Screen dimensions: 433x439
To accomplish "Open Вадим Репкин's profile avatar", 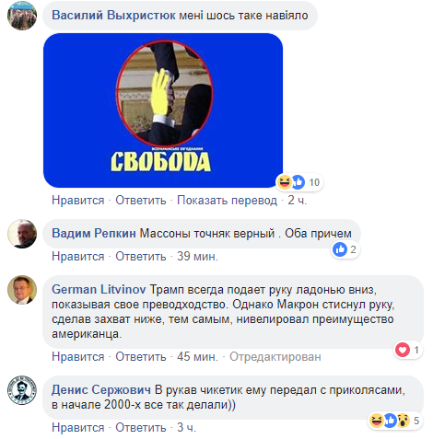I will coord(22,234).
